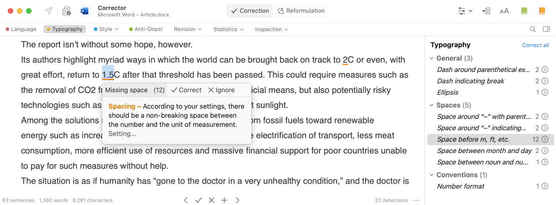This screenshot has height=205, width=556.
Task: Go to next detection arrow
Action: click(x=238, y=200)
